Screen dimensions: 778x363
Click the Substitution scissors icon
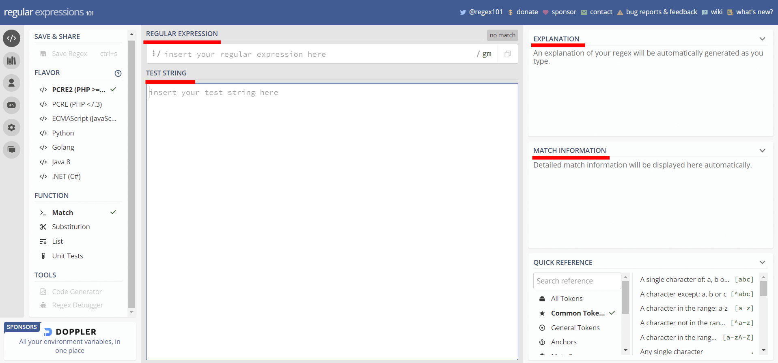click(x=43, y=227)
